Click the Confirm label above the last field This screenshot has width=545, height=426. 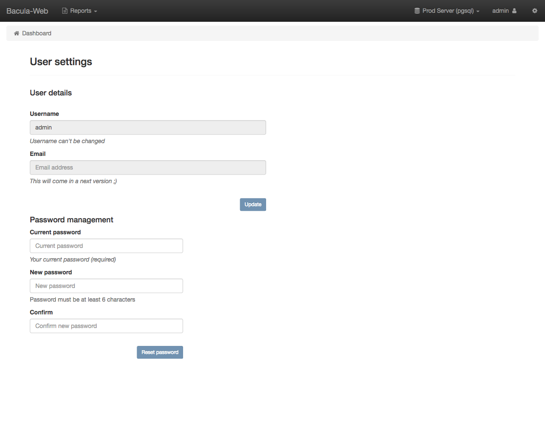click(x=41, y=312)
